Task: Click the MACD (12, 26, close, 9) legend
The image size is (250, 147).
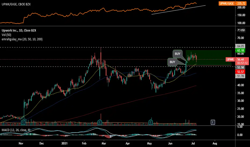Action: 16,130
